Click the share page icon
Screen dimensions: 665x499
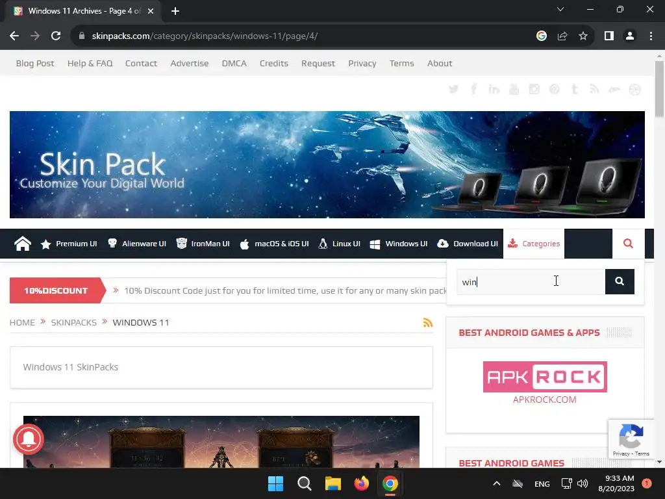coord(562,36)
